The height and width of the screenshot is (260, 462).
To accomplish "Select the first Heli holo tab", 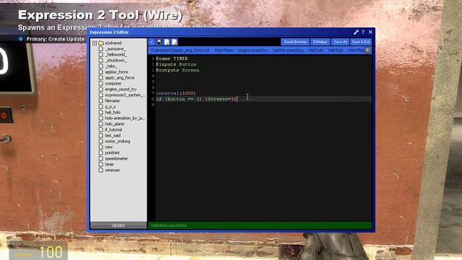I will point(315,51).
